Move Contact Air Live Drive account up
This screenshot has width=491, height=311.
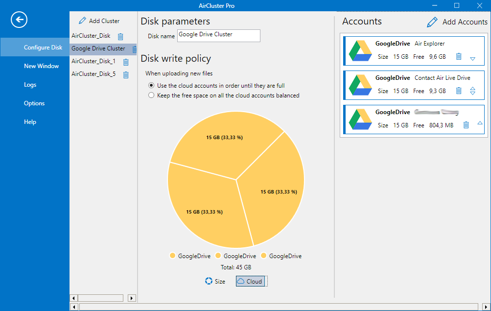(473, 89)
